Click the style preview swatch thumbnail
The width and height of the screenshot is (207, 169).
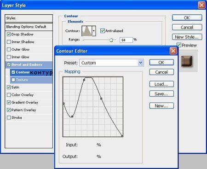pyautogui.click(x=187, y=61)
